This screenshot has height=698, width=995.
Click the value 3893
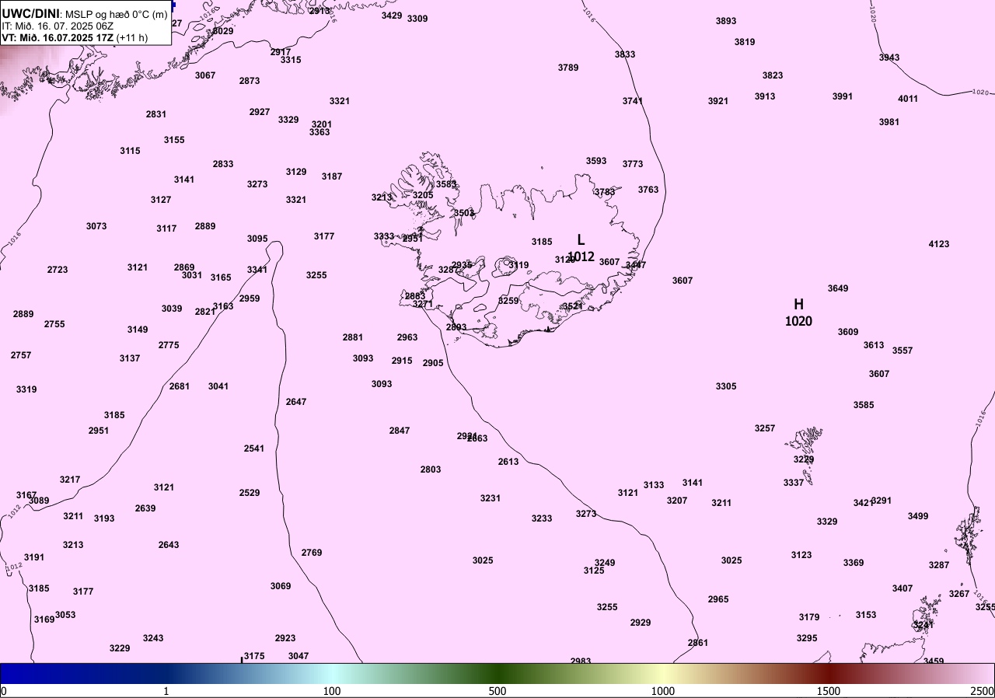(x=726, y=21)
